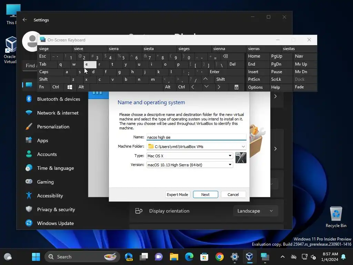Click the Nav key on the On-Screen Keyboard
Screen dimensions: 353x265
coord(305,56)
